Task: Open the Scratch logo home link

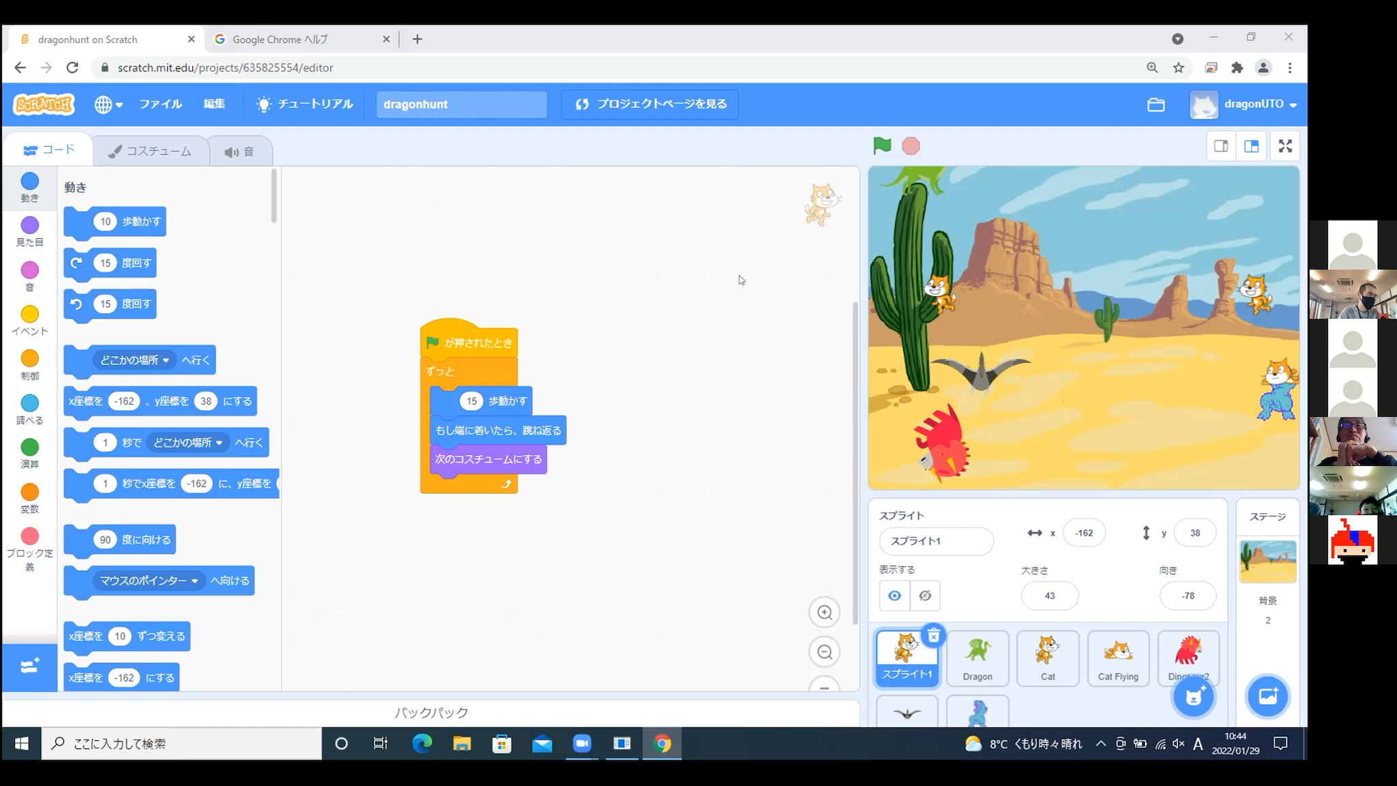Action: pos(44,104)
